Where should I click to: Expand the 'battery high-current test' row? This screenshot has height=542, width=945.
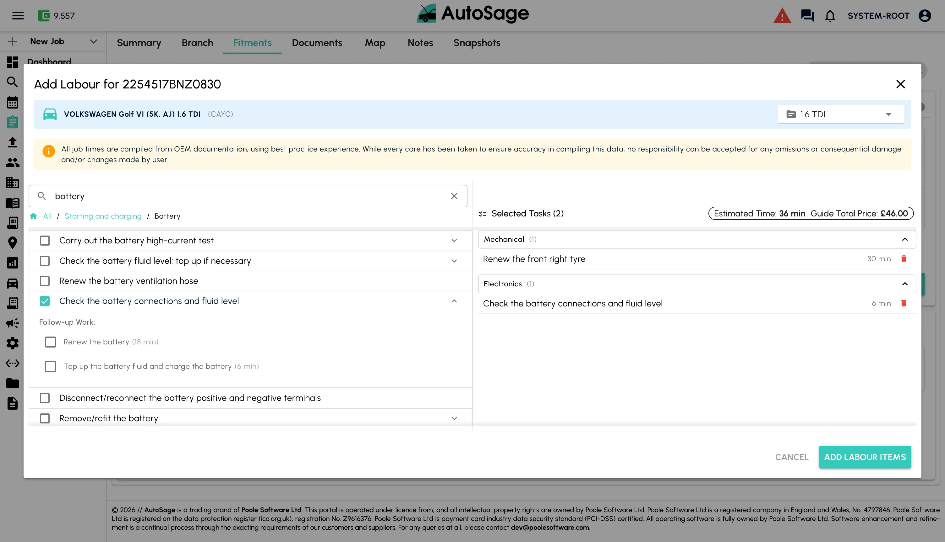tap(454, 241)
